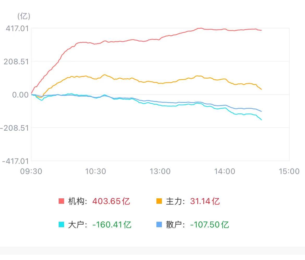
Task: Select the 31.14亿 main-force value
Action: coord(205,201)
